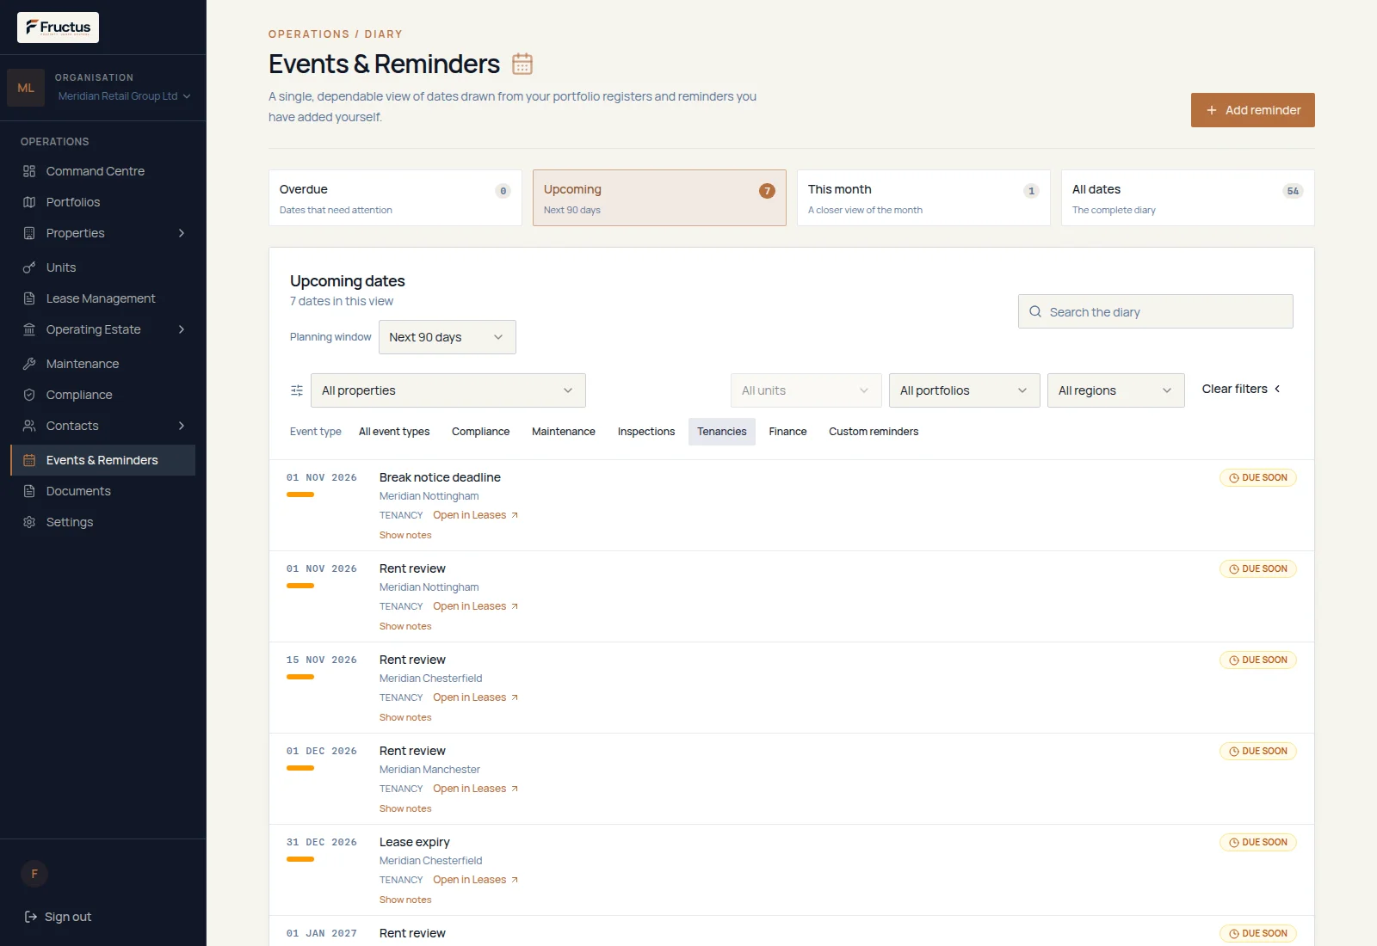The height and width of the screenshot is (946, 1377).
Task: Click the calendar icon beside page title
Action: (x=522, y=64)
